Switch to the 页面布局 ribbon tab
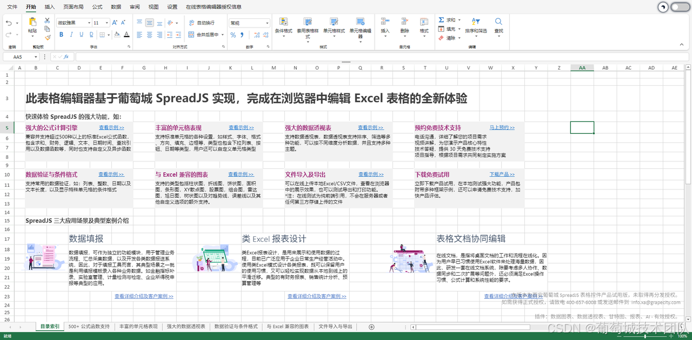 (x=73, y=7)
